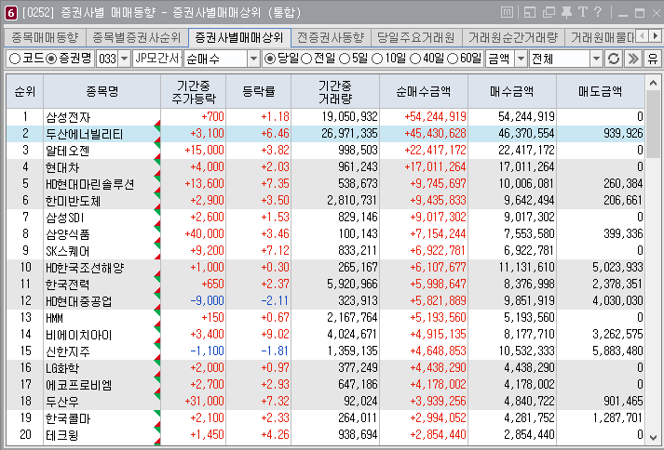The width and height of the screenshot is (664, 450).
Task: Select the 한미반도체 row name
Action: click(73, 201)
